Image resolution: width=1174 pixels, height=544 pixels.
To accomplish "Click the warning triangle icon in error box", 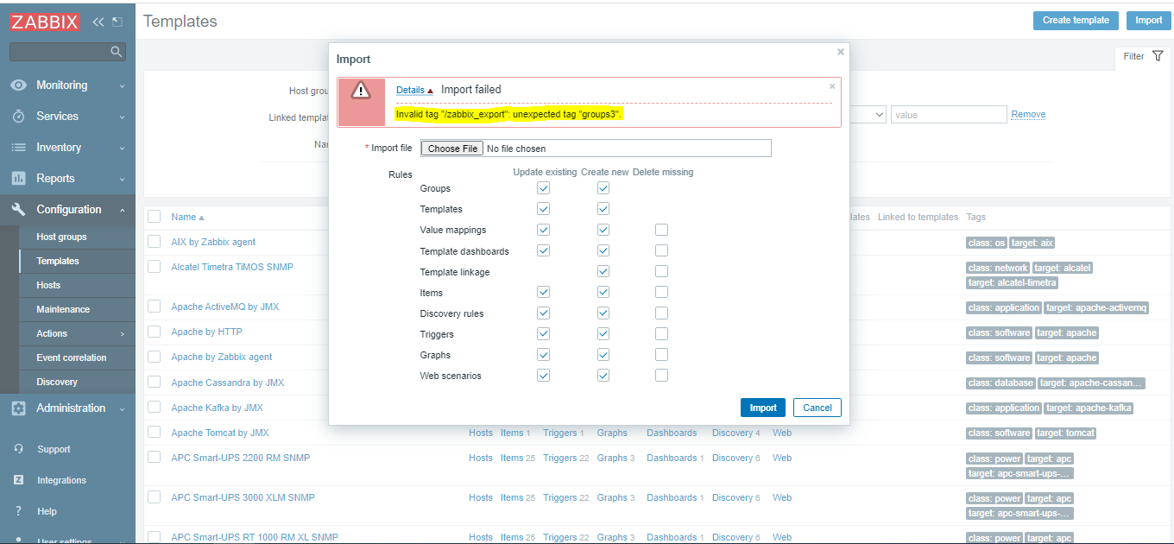I will pyautogui.click(x=360, y=90).
